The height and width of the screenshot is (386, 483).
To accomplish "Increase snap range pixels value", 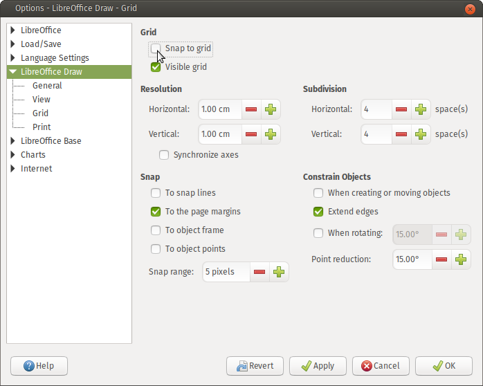I will click(x=279, y=272).
